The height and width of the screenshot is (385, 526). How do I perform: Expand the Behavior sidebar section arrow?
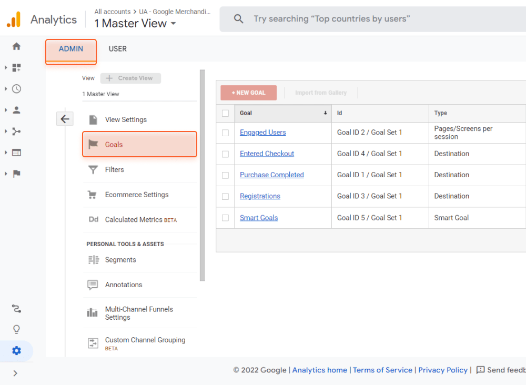[6, 153]
